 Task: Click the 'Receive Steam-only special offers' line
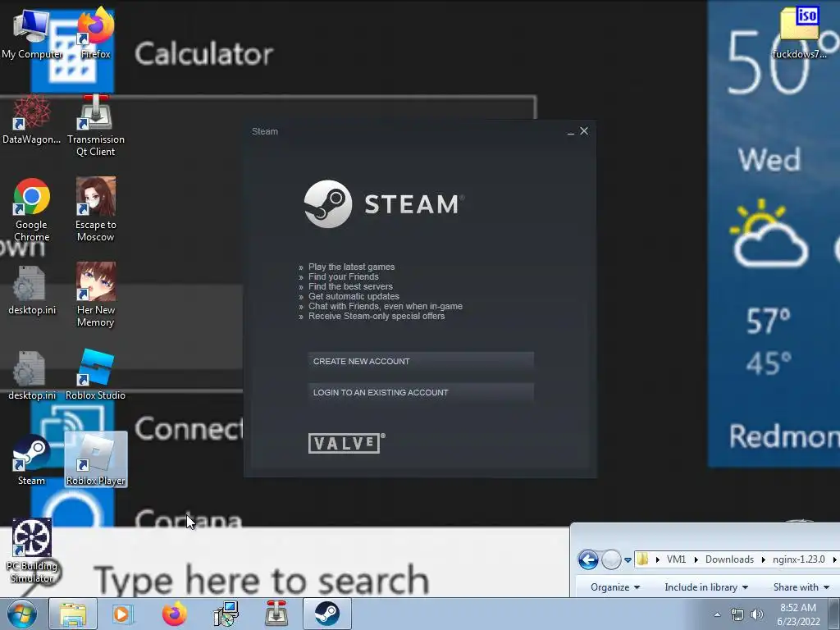[376, 316]
